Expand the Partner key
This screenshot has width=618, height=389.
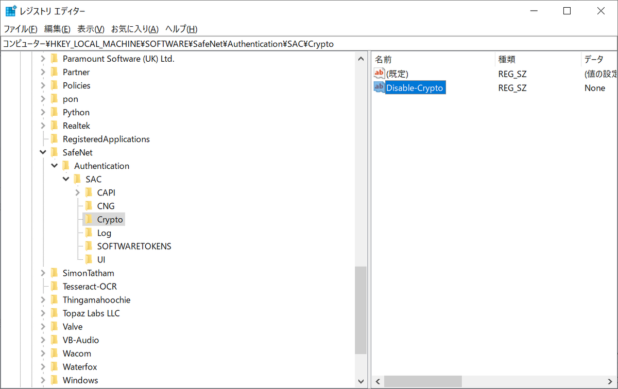(x=43, y=72)
